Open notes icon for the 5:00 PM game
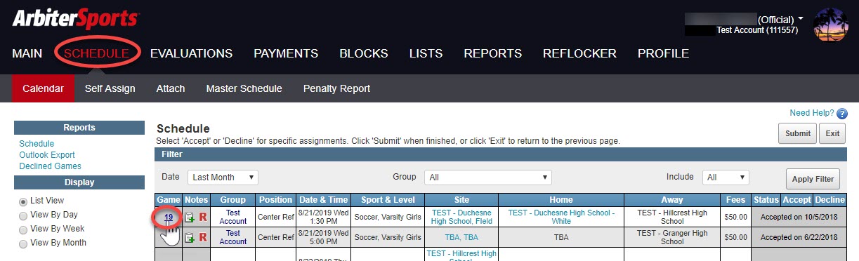859x261 pixels. 189,237
